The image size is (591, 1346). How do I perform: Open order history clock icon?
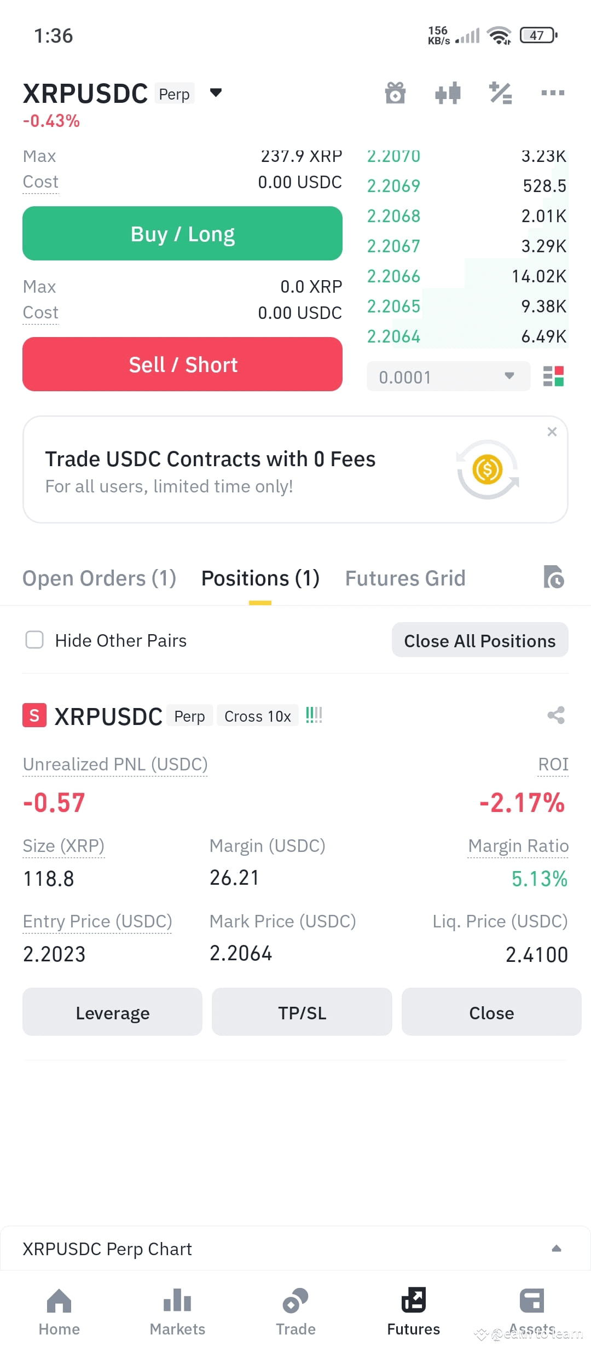[554, 577]
